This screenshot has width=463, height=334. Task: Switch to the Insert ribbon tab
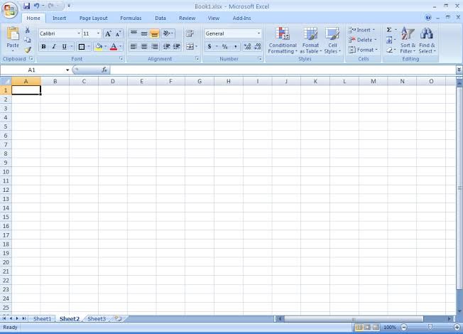click(59, 18)
